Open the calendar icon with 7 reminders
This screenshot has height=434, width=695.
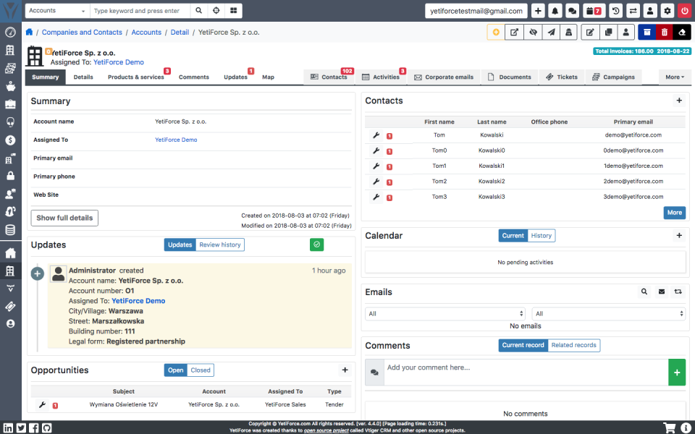[x=594, y=11]
